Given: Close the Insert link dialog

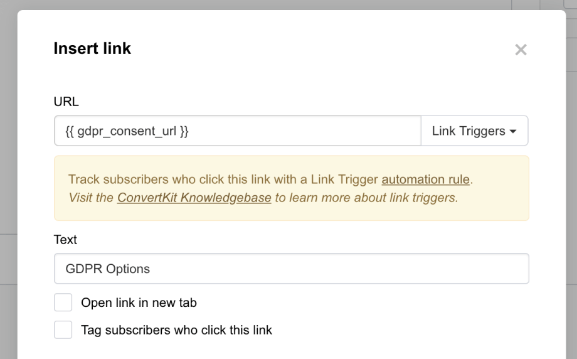Looking at the screenshot, I should point(521,50).
